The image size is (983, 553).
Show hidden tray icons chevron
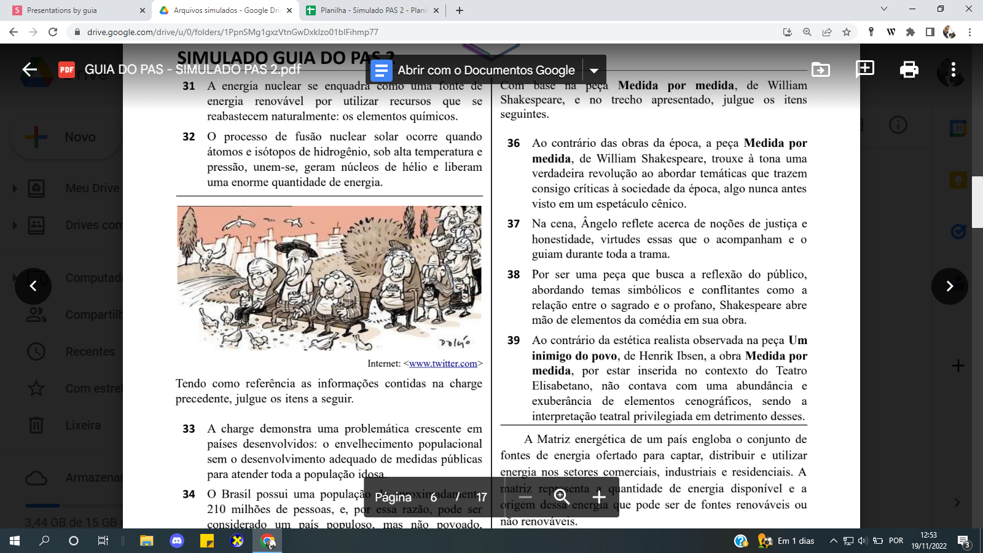pos(833,541)
